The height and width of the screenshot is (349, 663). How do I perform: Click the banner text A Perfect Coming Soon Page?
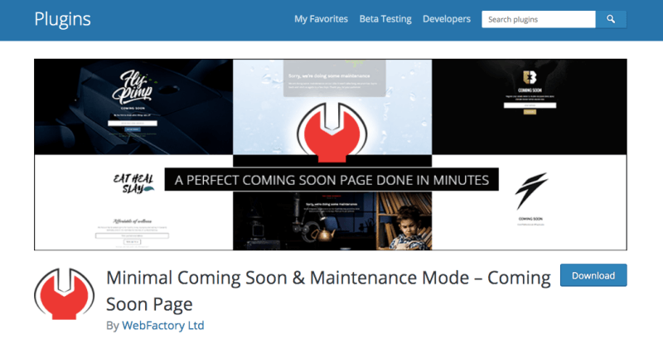(331, 180)
